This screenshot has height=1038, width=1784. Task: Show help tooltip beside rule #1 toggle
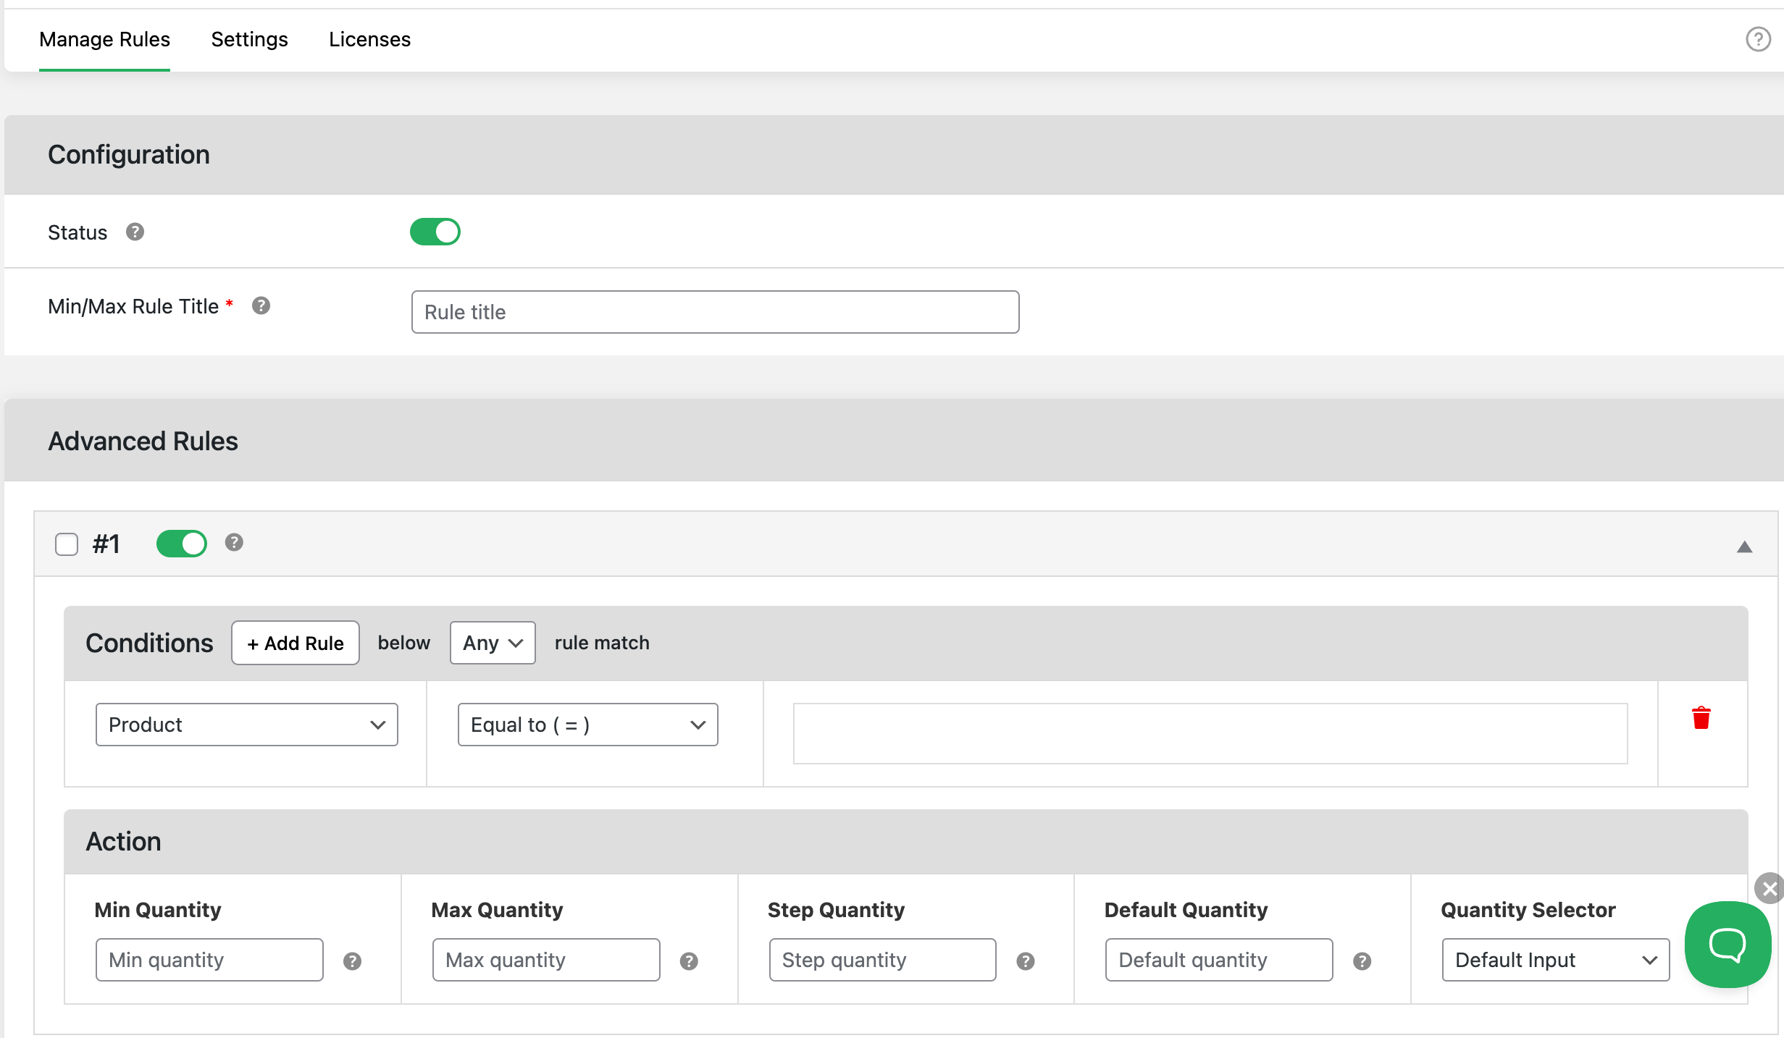[233, 542]
